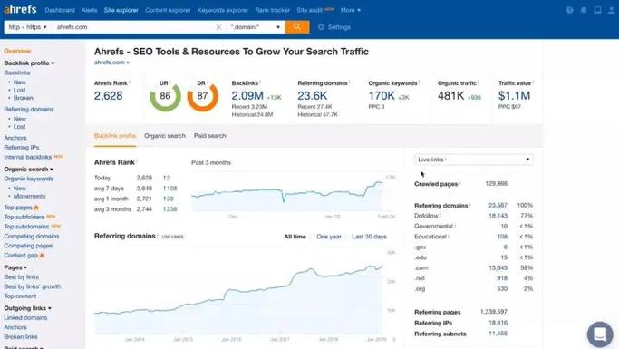Expand the Live links dropdown
Screen dimensions: 619x349
(474, 160)
